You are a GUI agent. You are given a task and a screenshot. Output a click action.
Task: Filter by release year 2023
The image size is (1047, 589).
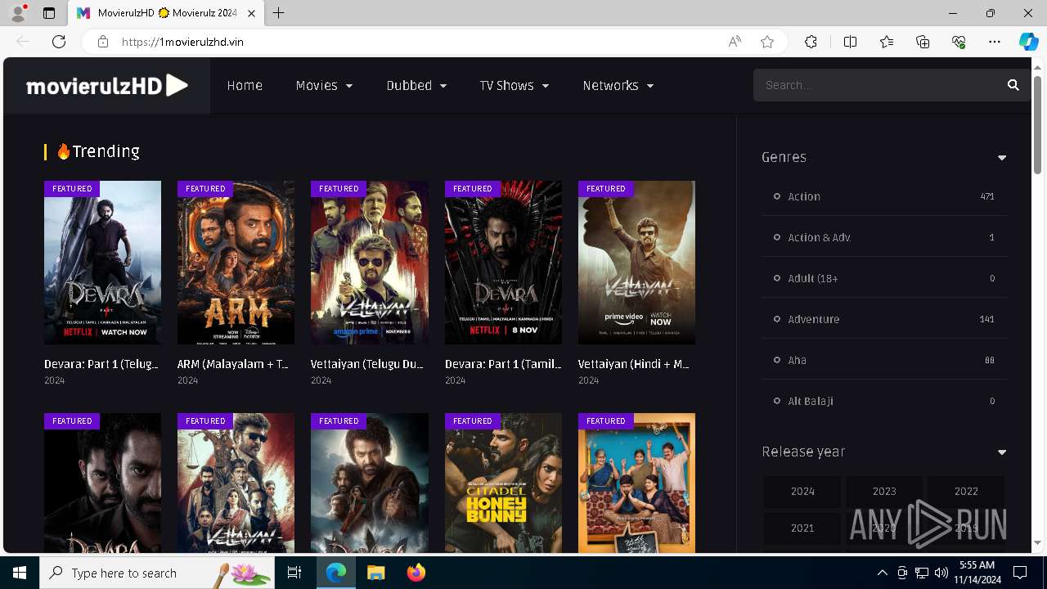point(884,492)
